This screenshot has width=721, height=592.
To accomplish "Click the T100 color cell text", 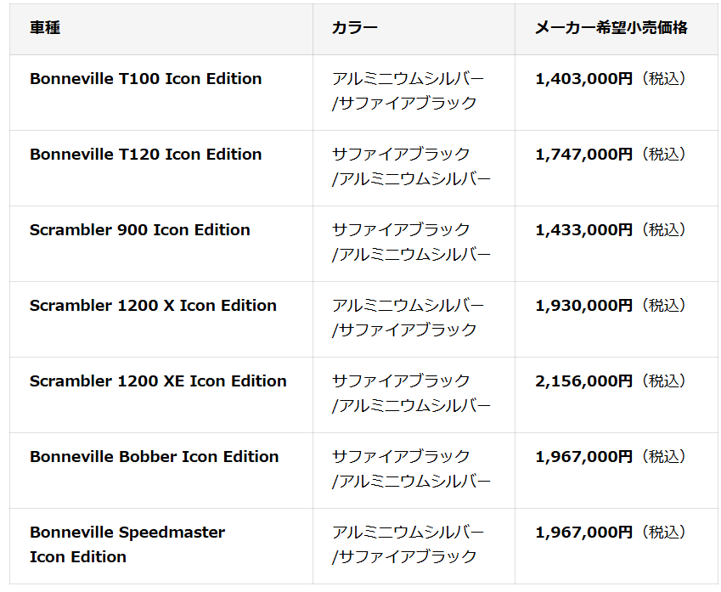I will click(408, 91).
